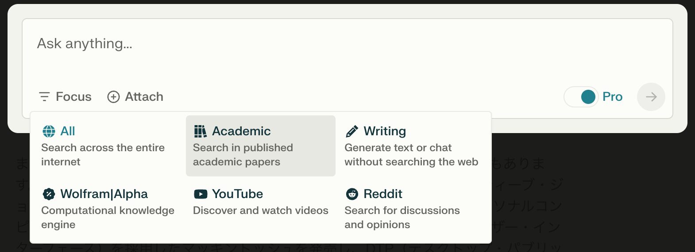Select the All focus title
This screenshot has height=252, width=695.
(68, 131)
